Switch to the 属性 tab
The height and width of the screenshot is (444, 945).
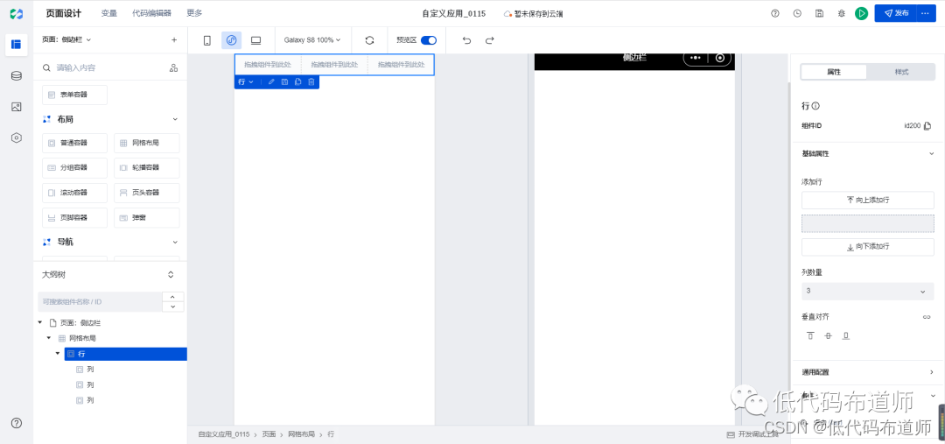tap(834, 72)
